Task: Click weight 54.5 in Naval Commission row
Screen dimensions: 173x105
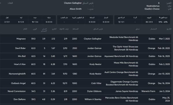Action: pyautogui.click(x=33, y=91)
